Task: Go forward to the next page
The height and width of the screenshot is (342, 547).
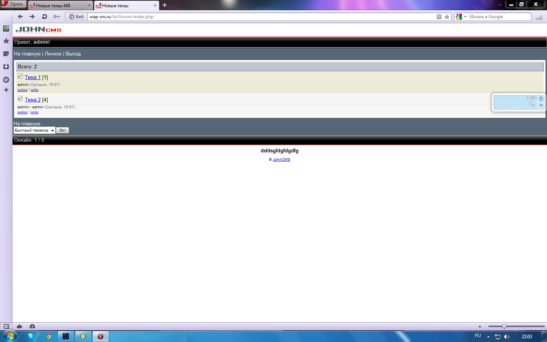Action: click(32, 17)
